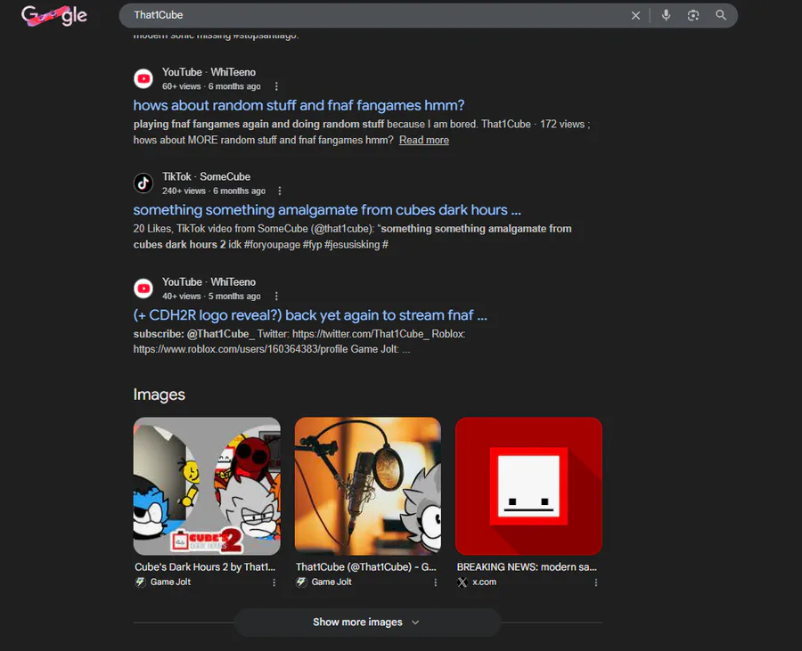802x651 pixels.
Task: Click "BREAKING NEWS: modern sa..." caption
Action: point(527,566)
